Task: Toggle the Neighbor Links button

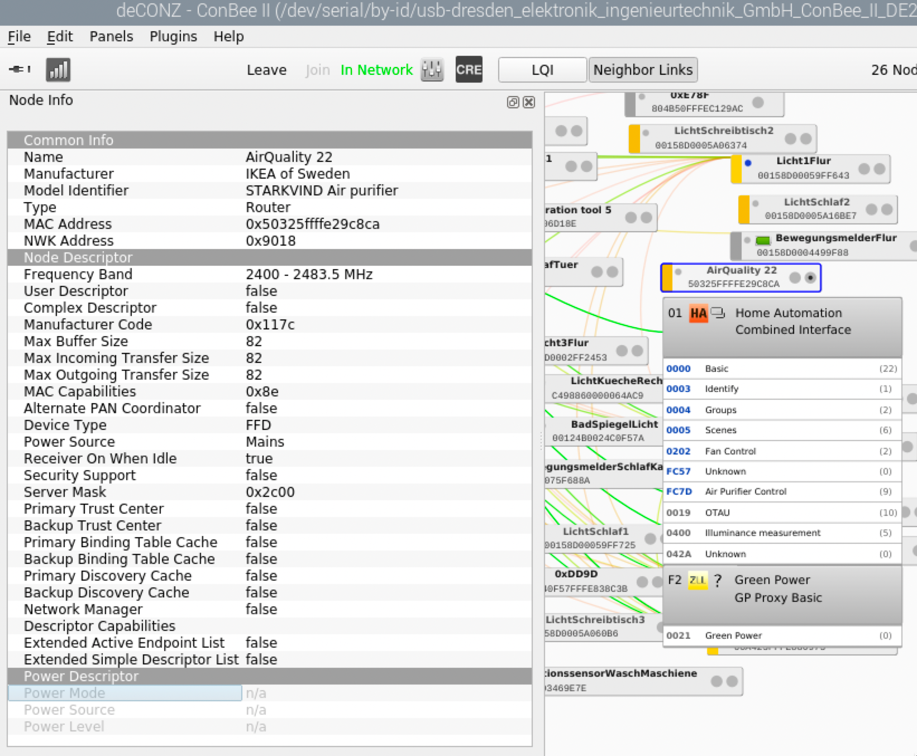Action: coord(643,70)
